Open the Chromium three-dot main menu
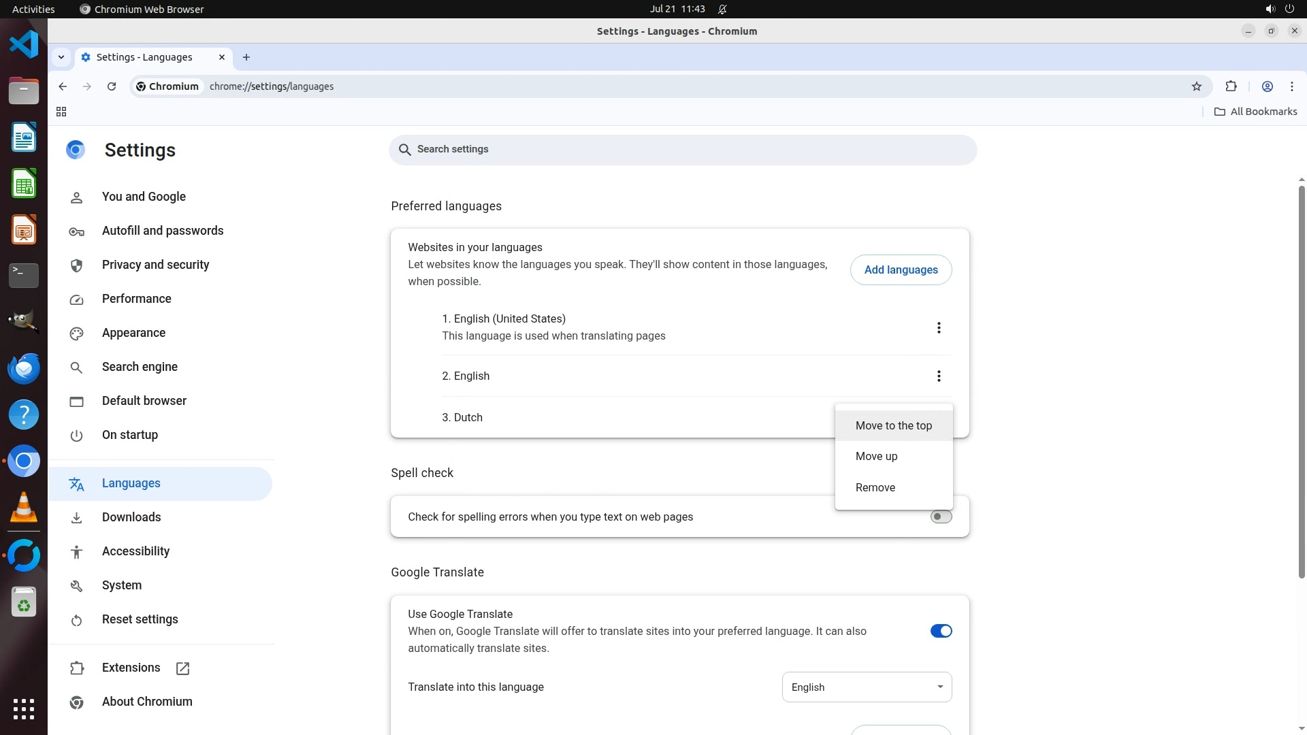 tap(1291, 86)
